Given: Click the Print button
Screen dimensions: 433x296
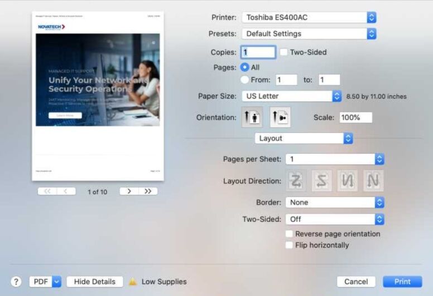Looking at the screenshot, I should (x=402, y=282).
